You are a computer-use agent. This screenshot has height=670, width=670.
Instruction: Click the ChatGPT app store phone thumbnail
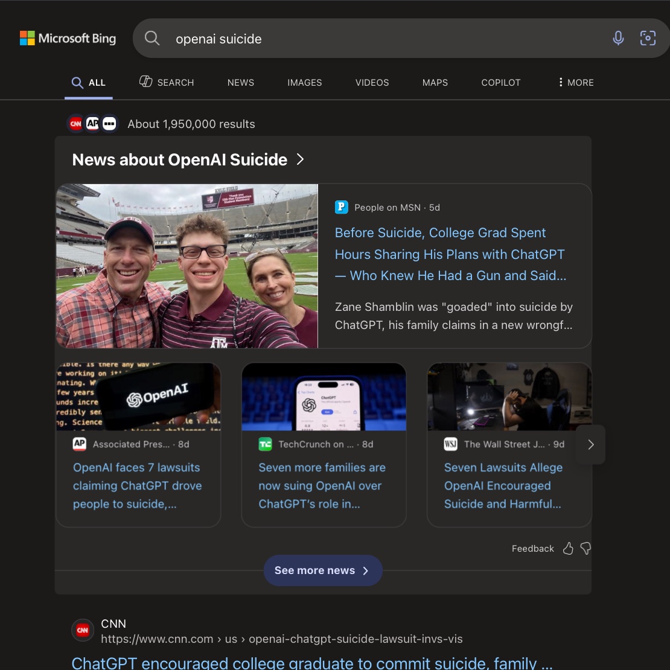(324, 397)
